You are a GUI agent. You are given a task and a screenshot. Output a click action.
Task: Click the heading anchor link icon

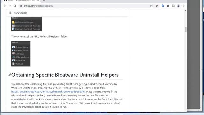click(x=9, y=75)
